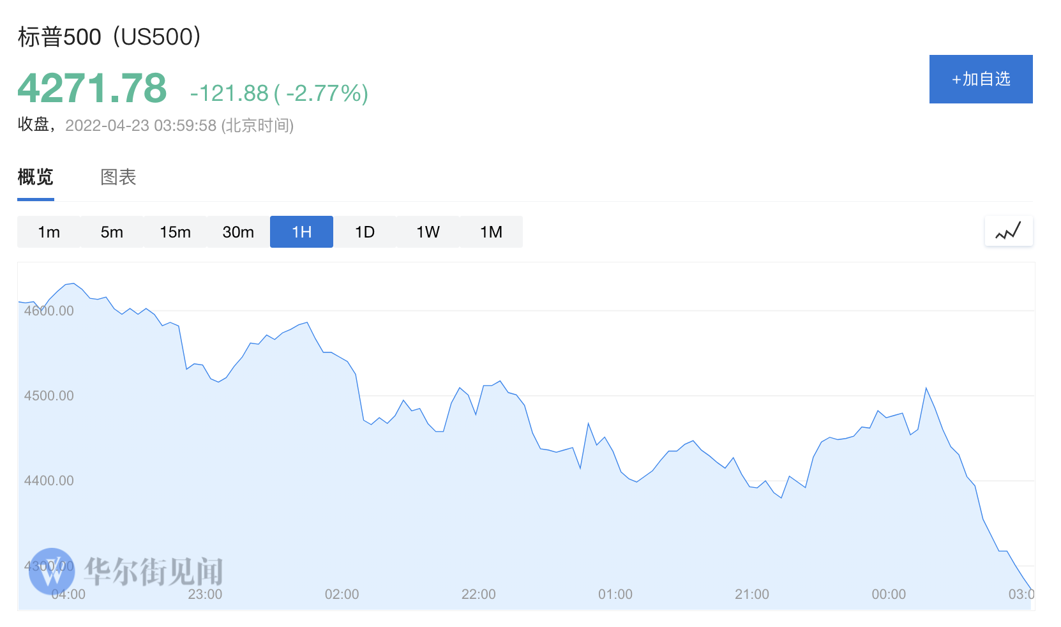
Task: Click the +加自选 button
Action: tap(981, 79)
